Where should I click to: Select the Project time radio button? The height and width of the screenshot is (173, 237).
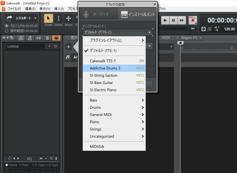[7, 26]
